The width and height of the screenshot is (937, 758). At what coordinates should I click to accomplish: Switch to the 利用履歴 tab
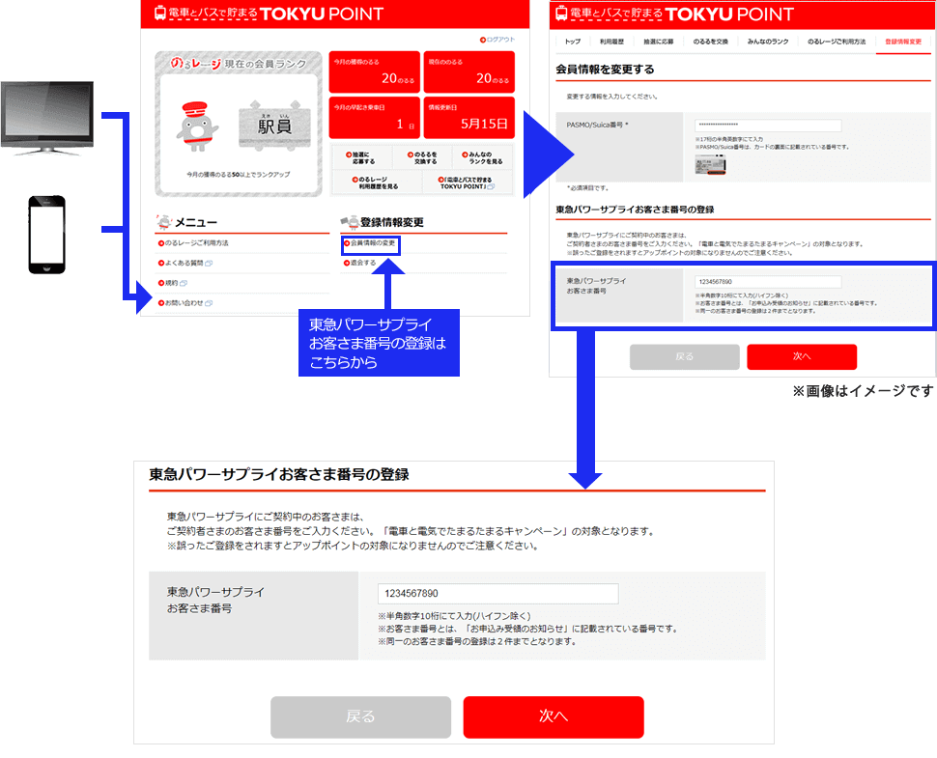[x=611, y=42]
